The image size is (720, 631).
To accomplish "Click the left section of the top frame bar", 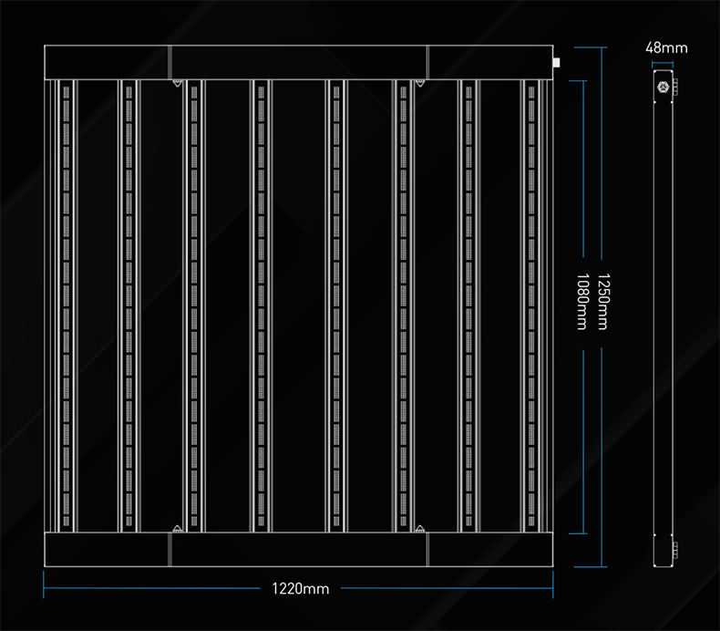I will point(107,61).
